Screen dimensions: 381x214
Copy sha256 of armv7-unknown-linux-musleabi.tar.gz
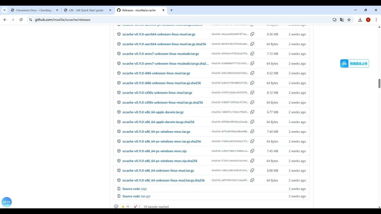point(252,54)
